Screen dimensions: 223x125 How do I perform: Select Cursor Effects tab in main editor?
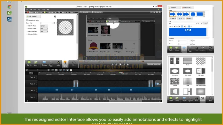click(65, 64)
